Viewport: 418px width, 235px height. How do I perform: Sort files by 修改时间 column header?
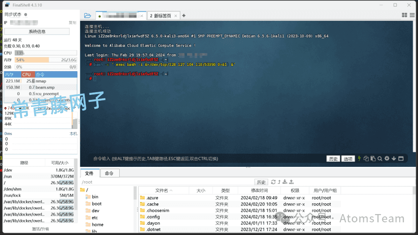259,190
